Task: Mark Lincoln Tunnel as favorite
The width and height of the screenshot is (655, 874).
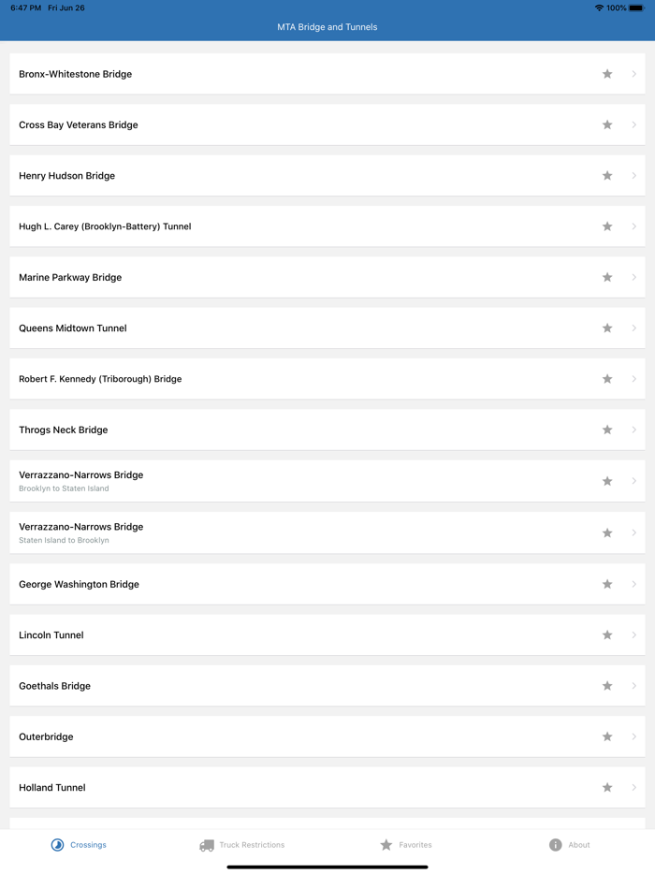Action: click(x=607, y=635)
